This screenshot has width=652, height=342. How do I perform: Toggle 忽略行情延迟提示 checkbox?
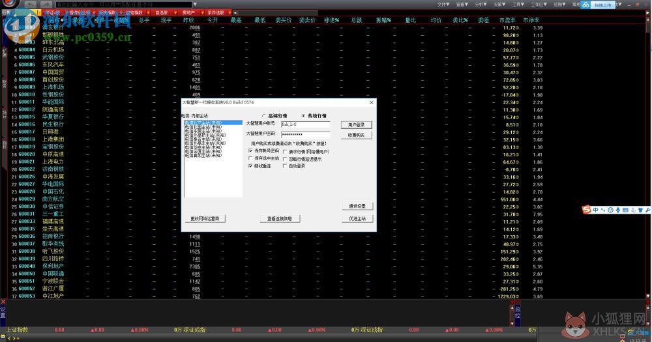(285, 159)
